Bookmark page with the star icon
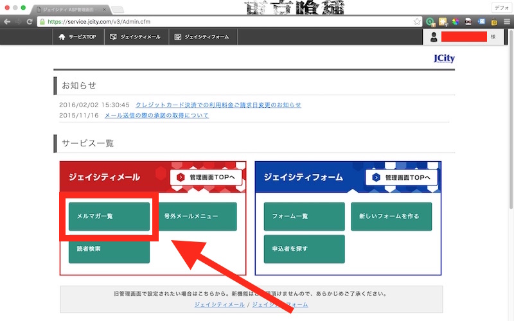This screenshot has width=514, height=321. (417, 22)
